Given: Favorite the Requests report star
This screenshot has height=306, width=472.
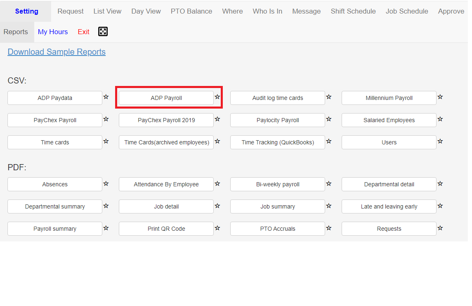Looking at the screenshot, I should (440, 228).
